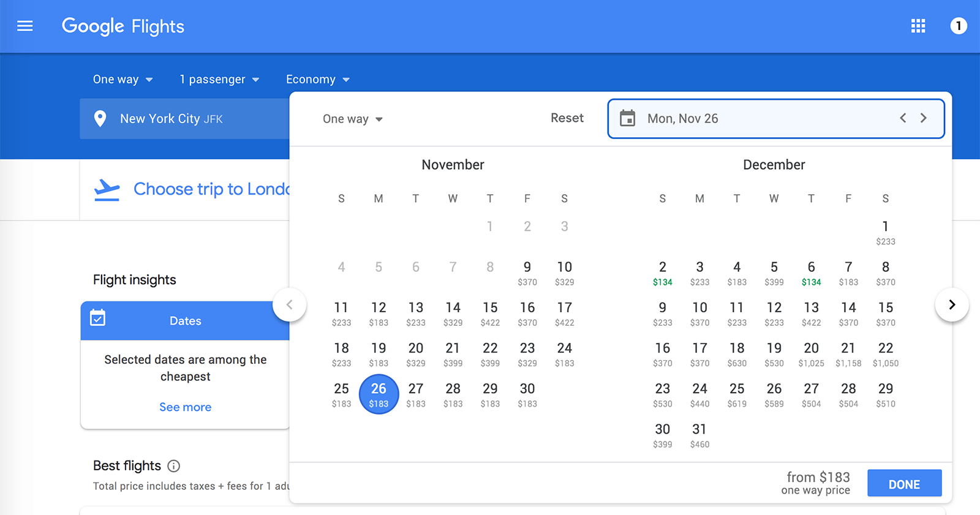Screen dimensions: 980x515
Task: Select December 31 priced $460
Action: 700,435
